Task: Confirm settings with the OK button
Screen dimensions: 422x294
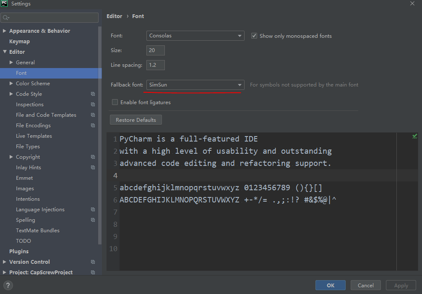Action: tap(331, 285)
